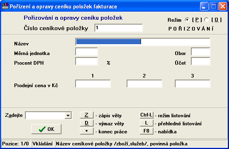Click the L přehledné listování button
Image resolution: width=229 pixels, height=149 pixels.
(x=147, y=123)
